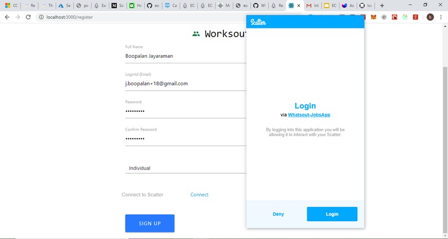This screenshot has height=239, width=448.
Task: Switch to the Microsoft 'CC' tab
Action: point(12,6)
